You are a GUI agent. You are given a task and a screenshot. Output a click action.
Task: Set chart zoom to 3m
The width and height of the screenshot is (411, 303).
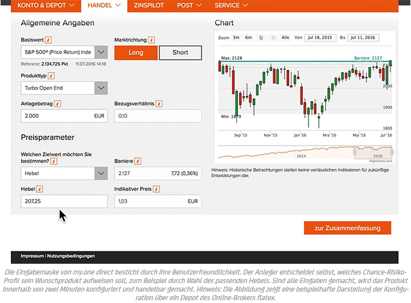pyautogui.click(x=236, y=38)
